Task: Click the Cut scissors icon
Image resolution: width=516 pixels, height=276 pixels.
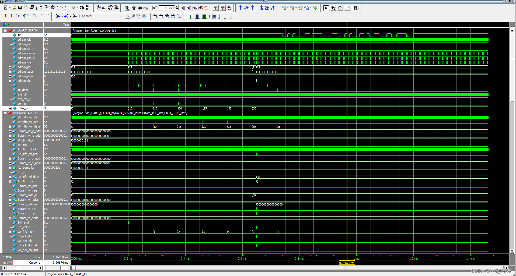Action: (x=41, y=8)
